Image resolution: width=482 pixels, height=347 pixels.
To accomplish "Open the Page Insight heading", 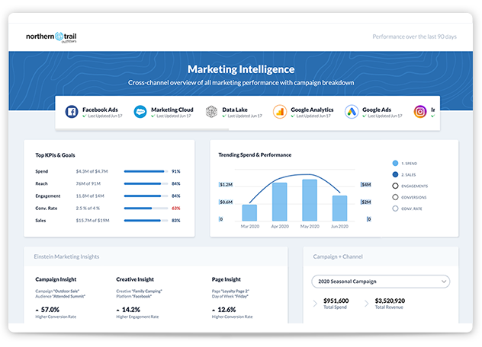I will [227, 279].
